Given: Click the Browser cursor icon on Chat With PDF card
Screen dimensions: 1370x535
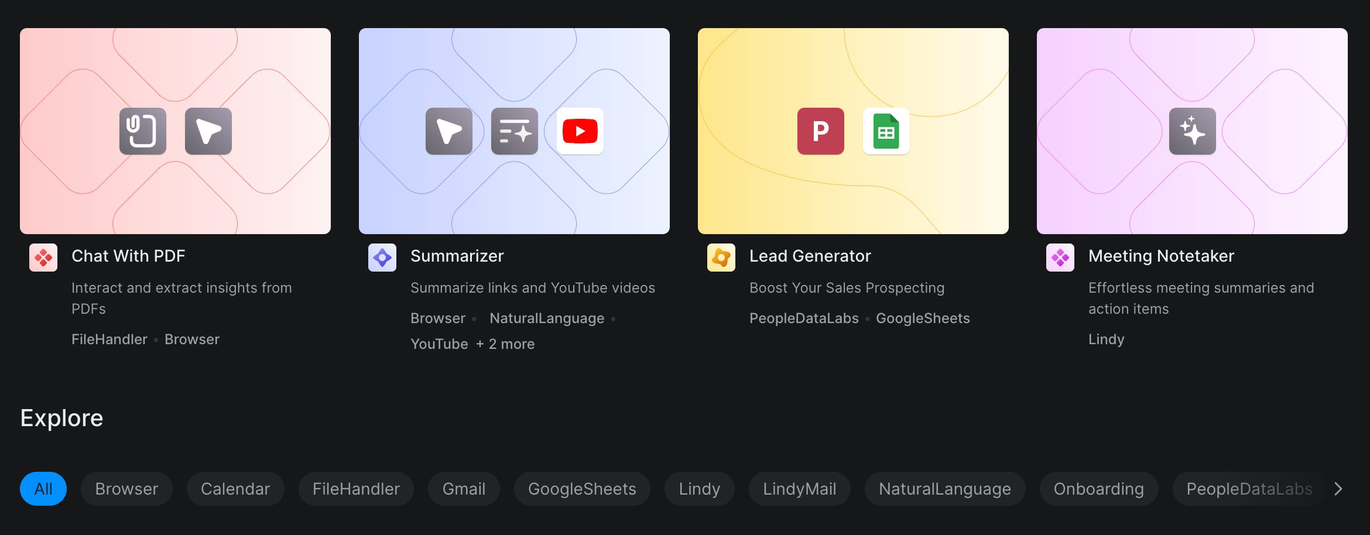Looking at the screenshot, I should tap(208, 131).
